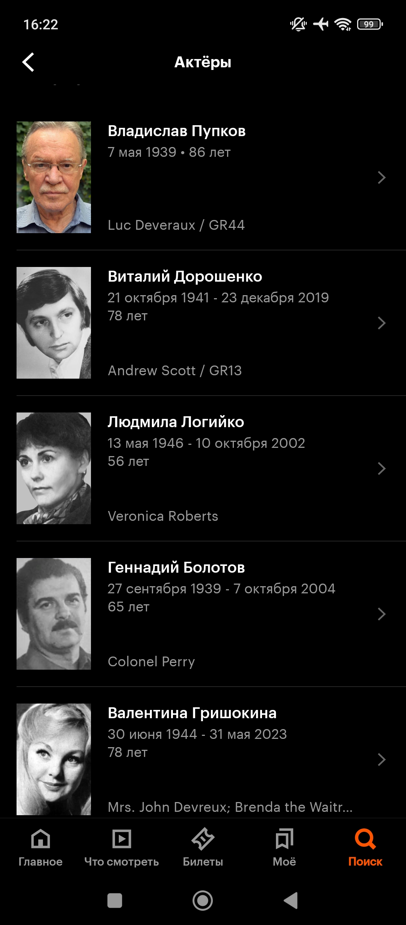
Task: Expand Владислав Пупков entry chevron
Action: coord(382,177)
